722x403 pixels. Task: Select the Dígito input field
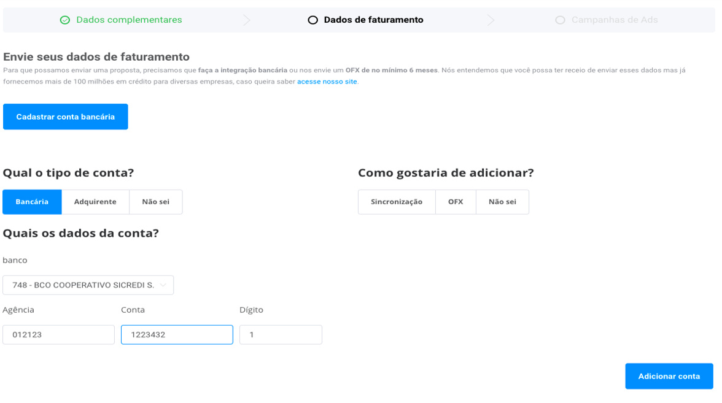(281, 335)
